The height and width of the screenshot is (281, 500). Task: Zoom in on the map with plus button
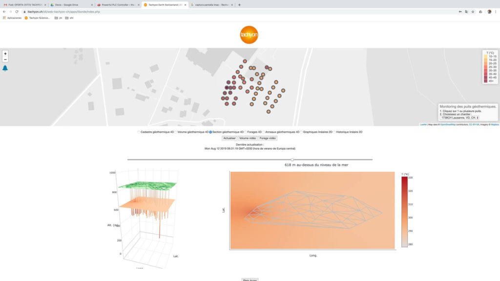point(5,54)
